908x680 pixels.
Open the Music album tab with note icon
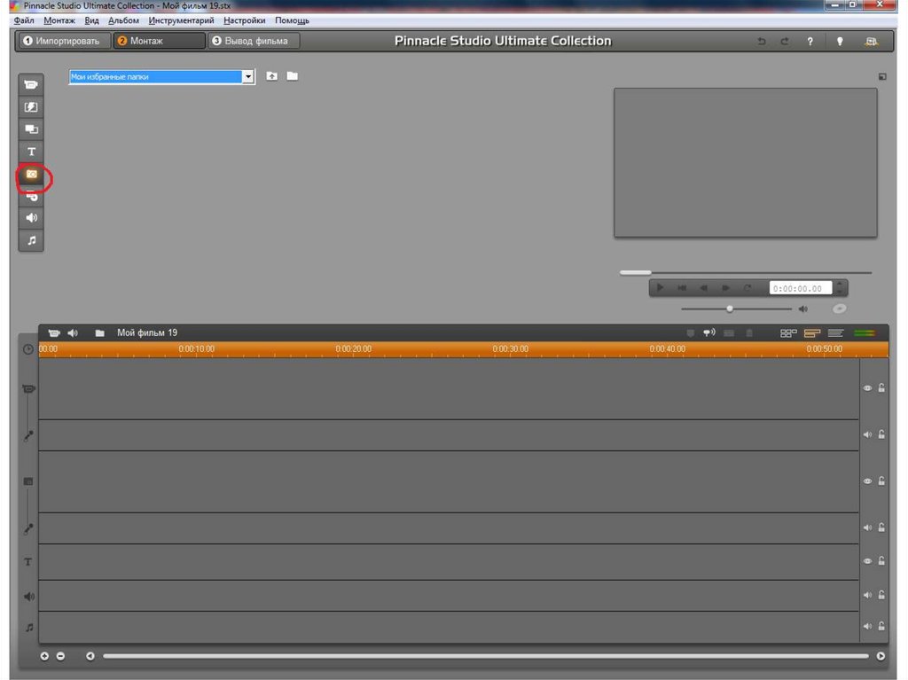[31, 240]
